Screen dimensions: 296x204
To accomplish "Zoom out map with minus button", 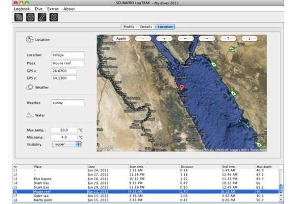I will click(143, 38).
